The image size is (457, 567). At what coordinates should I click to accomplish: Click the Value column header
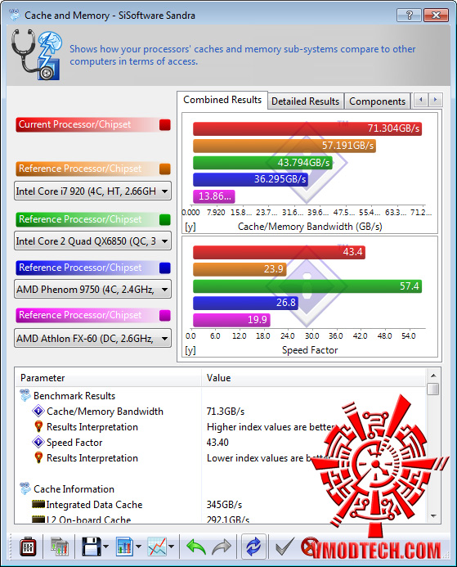(x=314, y=378)
